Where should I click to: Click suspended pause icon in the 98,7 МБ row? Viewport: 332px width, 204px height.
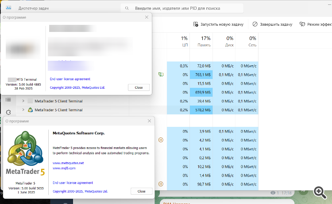tap(161, 184)
